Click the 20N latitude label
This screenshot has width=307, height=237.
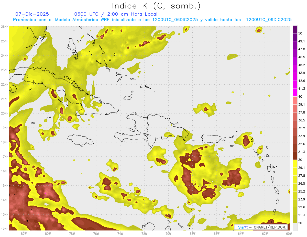4,113
